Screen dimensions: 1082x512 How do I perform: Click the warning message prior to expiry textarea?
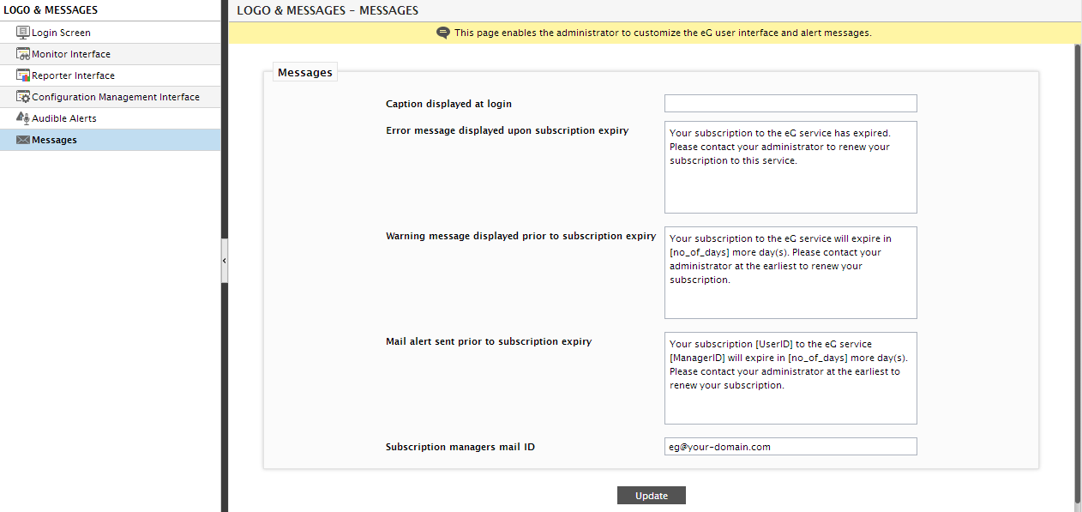click(790, 273)
